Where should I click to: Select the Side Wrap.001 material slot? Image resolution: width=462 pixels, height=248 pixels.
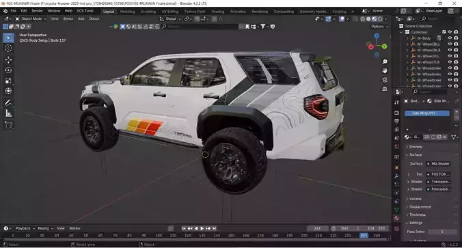click(x=427, y=113)
